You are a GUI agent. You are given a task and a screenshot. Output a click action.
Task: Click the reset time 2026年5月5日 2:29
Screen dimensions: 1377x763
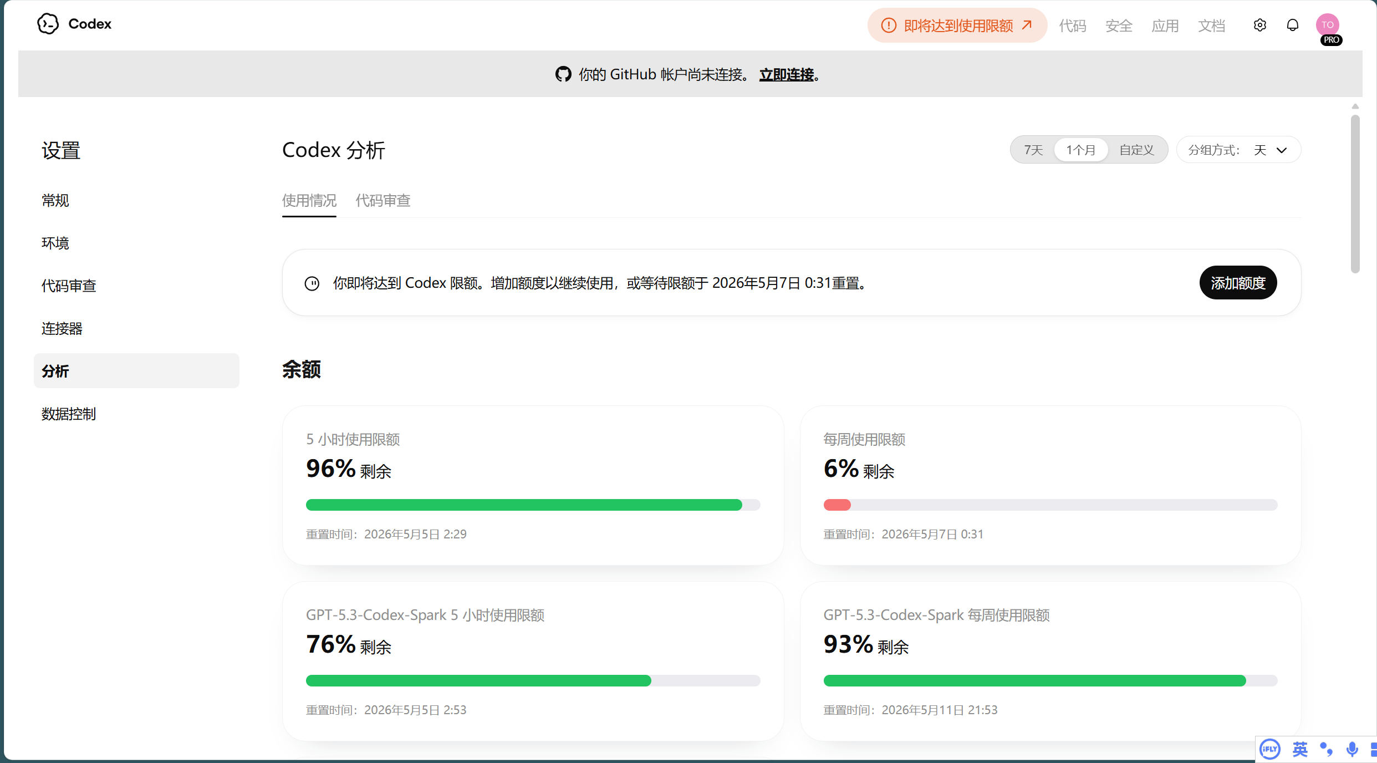(415, 534)
